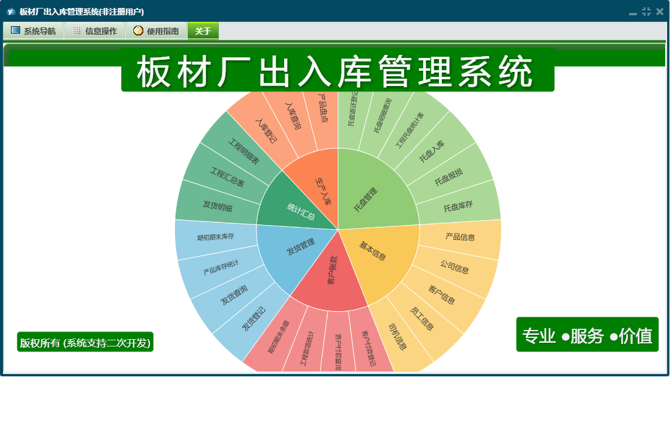Open 公司信息 segment
The height and width of the screenshot is (441, 670).
(x=455, y=267)
